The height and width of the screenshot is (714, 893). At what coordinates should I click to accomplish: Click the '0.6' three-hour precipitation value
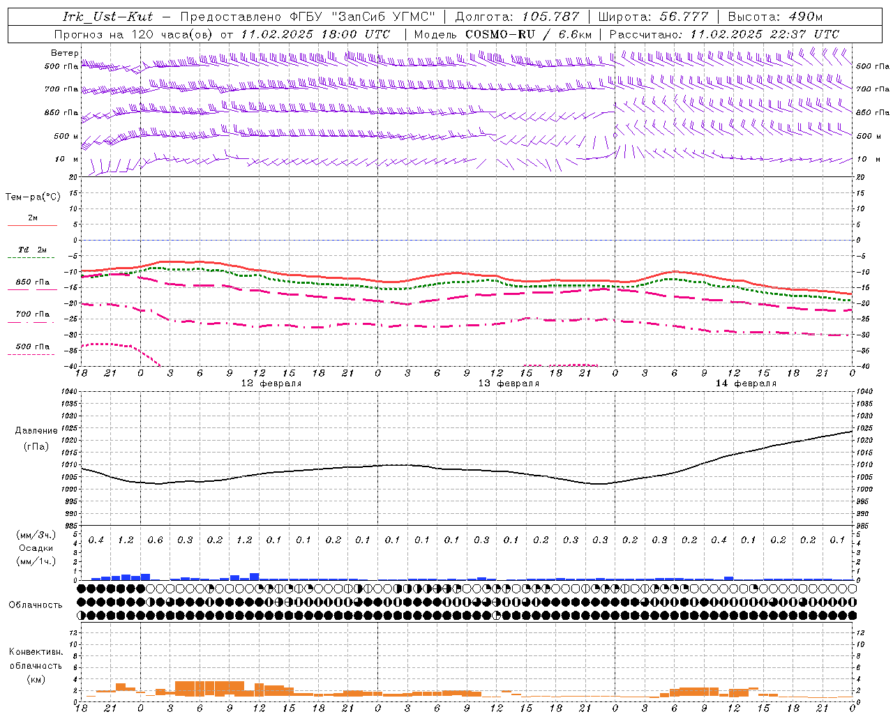point(155,540)
